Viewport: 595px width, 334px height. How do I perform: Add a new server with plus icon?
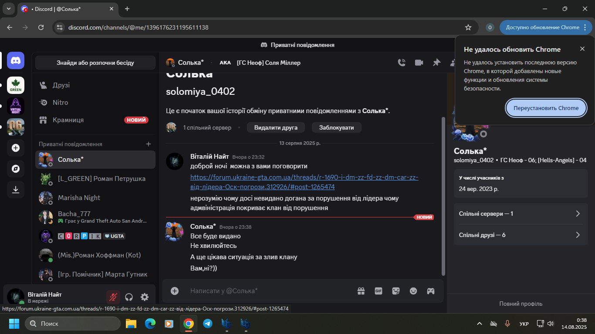pos(16,148)
